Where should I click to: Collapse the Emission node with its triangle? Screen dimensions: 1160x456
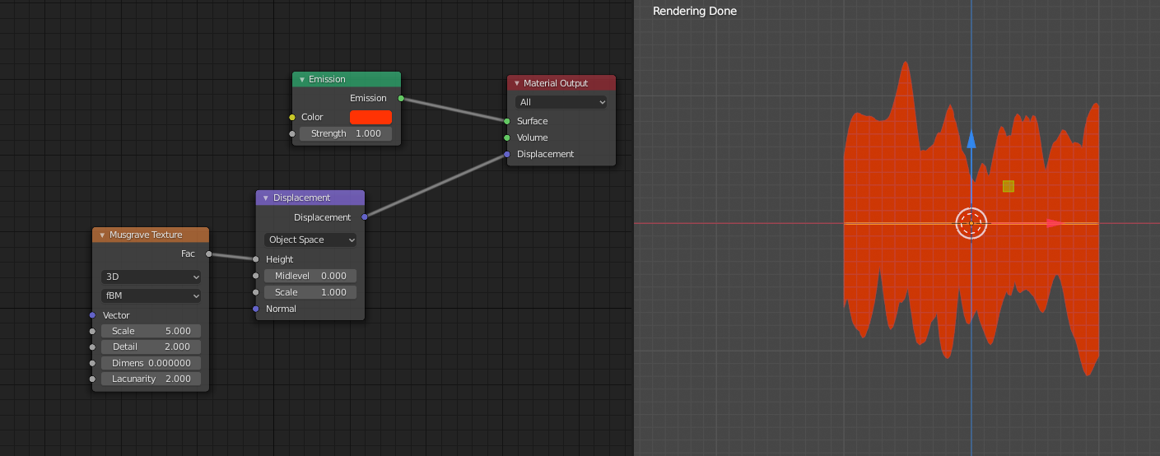pos(301,80)
